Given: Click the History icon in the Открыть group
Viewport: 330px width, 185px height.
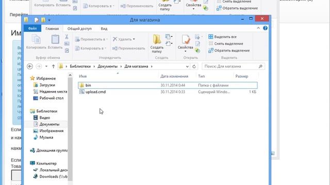Looking at the screenshot, I should click(x=197, y=50).
